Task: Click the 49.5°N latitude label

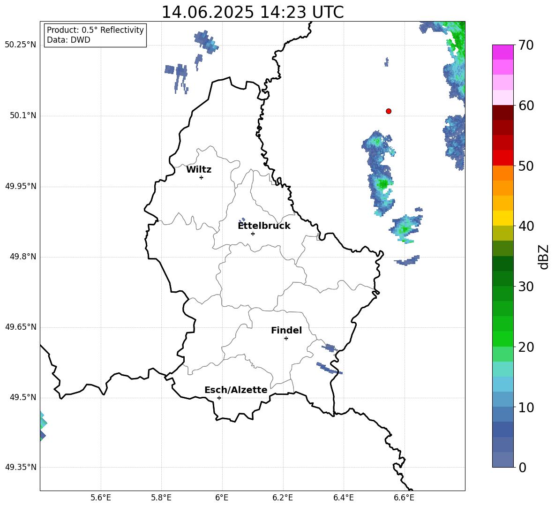Action: point(23,397)
